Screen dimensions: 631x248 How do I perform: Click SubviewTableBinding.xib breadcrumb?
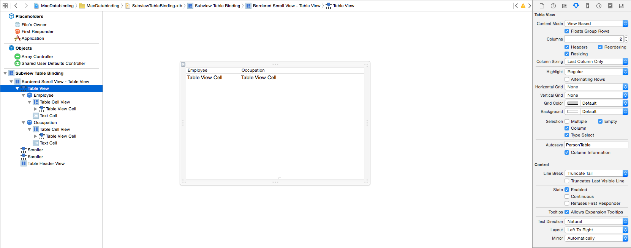pos(153,6)
